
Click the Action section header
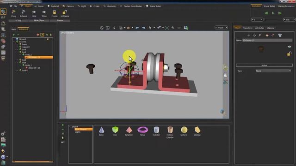click(264, 65)
